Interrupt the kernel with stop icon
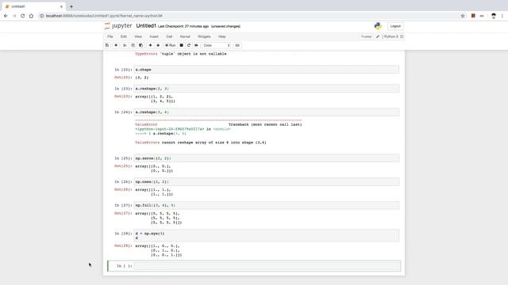The height and width of the screenshot is (285, 508). (x=182, y=45)
